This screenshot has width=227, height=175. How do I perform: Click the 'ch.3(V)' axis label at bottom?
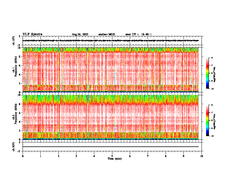[x=14, y=147]
